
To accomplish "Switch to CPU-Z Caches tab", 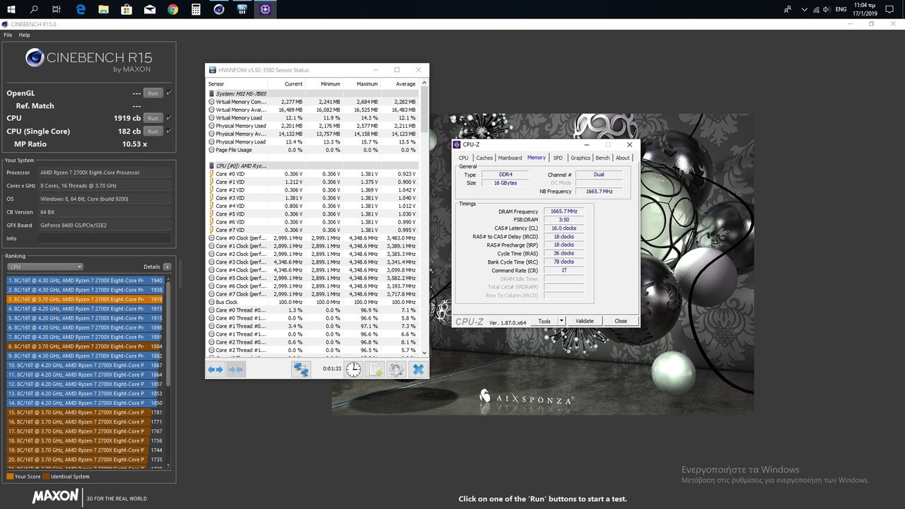I will [484, 158].
